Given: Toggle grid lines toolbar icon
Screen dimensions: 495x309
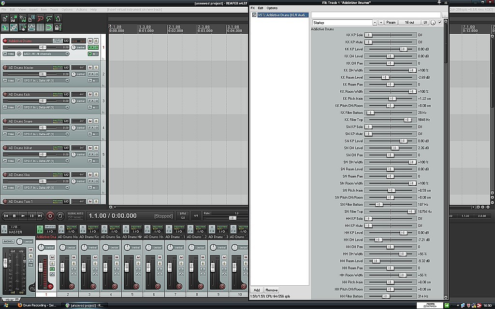Looking at the screenshot, I should 41,28.
